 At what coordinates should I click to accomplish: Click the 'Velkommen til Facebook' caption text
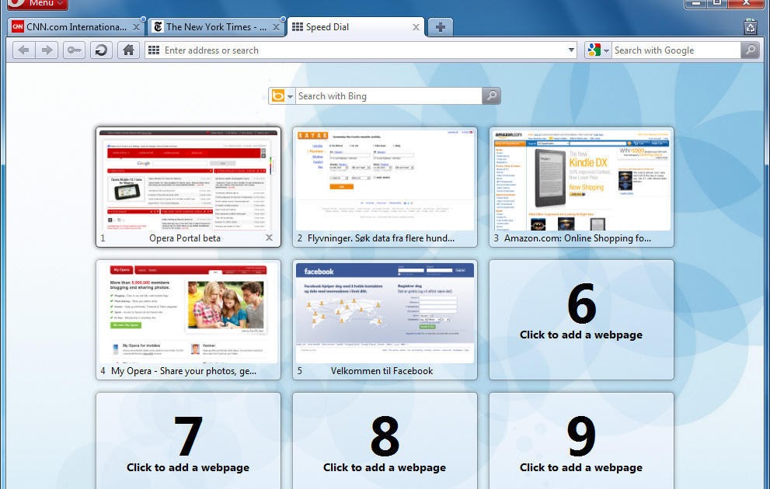coord(382,371)
